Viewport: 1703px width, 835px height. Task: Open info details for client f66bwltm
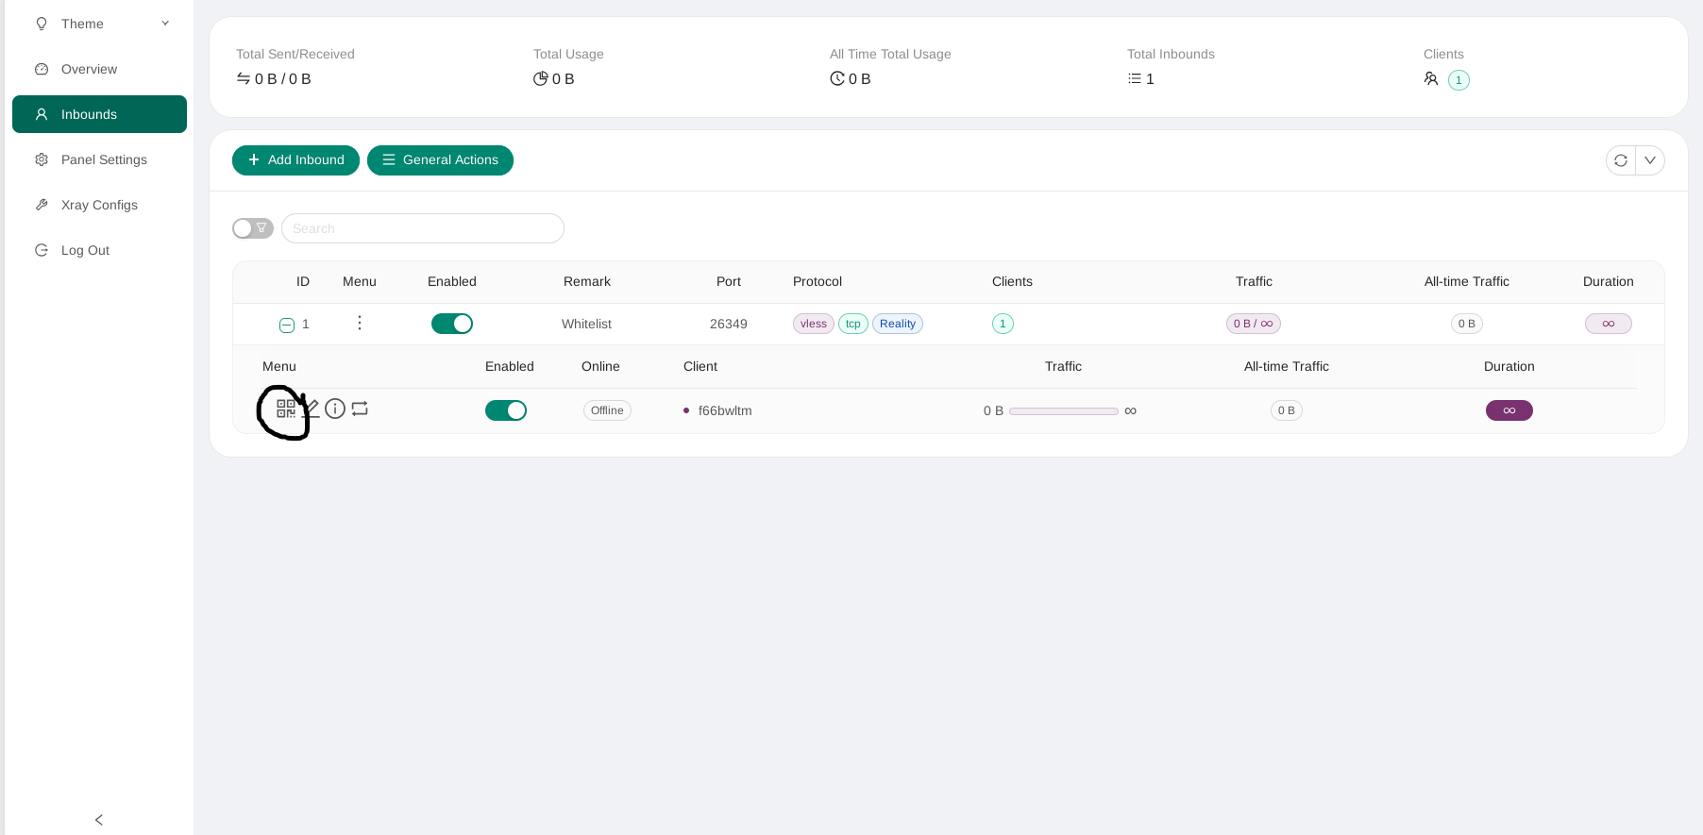335,409
